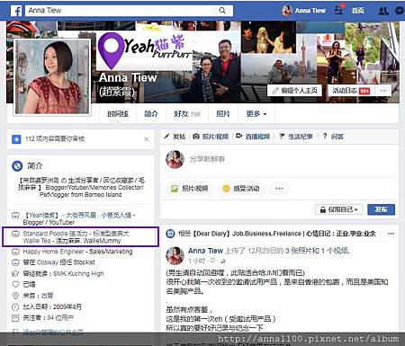Switch to the 好友 friends tab

(187, 114)
